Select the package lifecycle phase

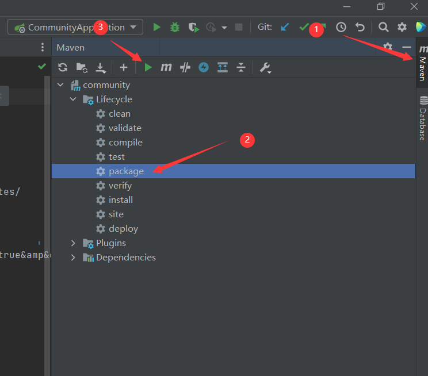(234, 171)
